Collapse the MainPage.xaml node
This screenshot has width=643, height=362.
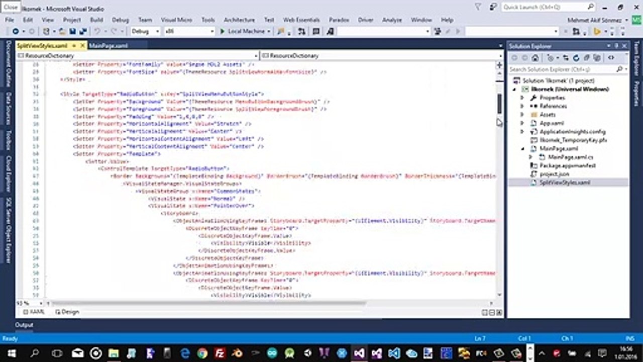522,149
